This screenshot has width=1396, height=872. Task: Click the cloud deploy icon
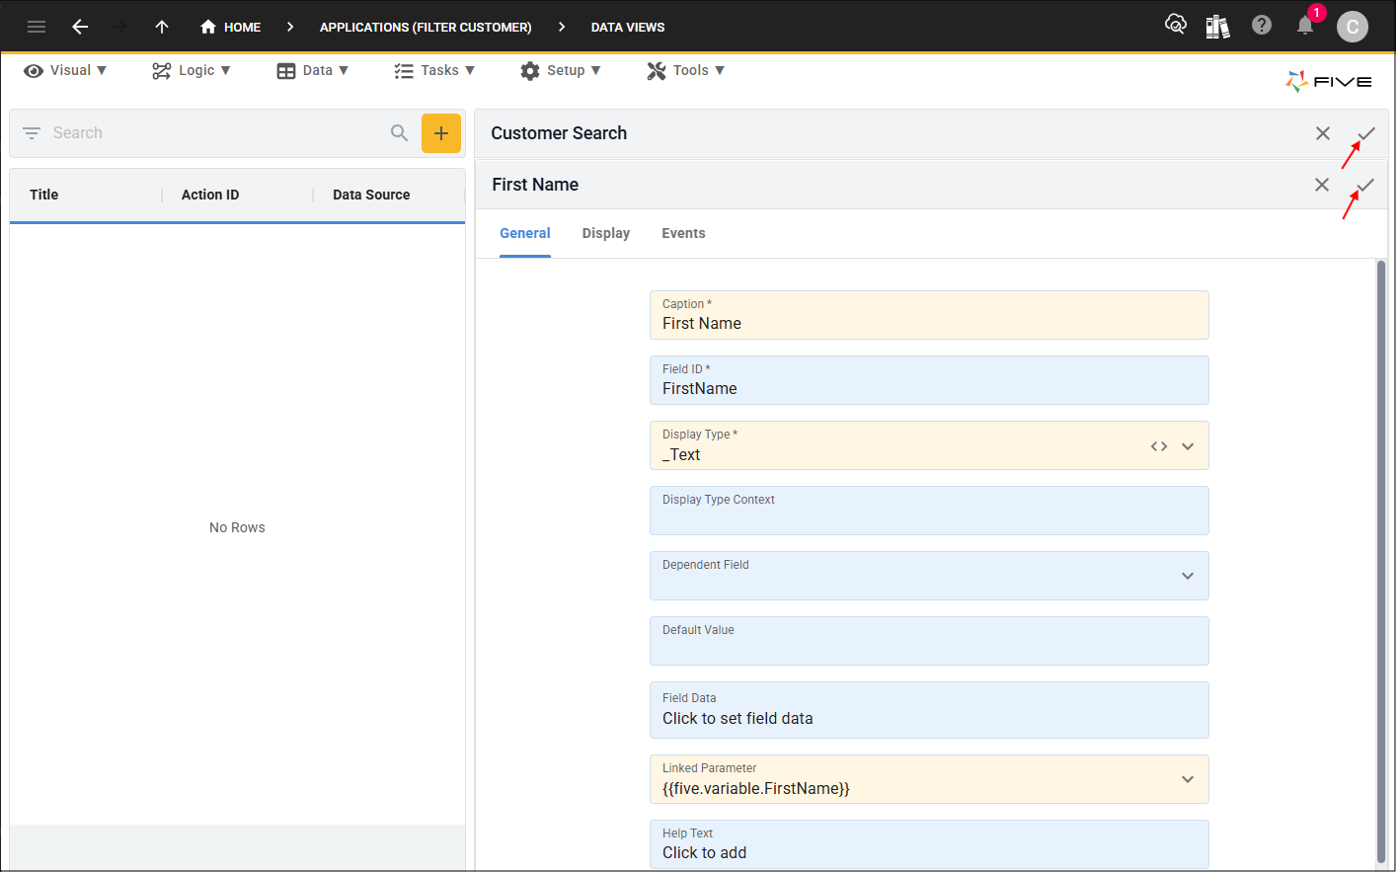(x=1175, y=25)
